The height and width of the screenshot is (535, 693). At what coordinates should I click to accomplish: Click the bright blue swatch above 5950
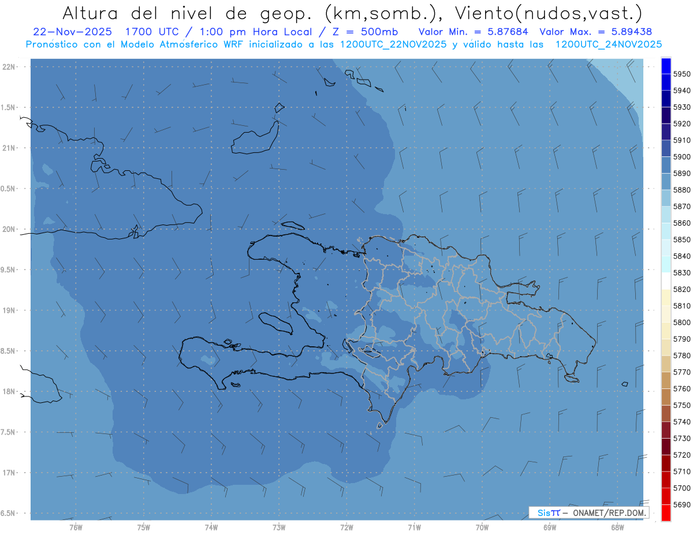[x=666, y=66]
